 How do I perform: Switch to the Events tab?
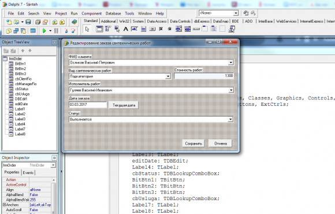point(28,172)
